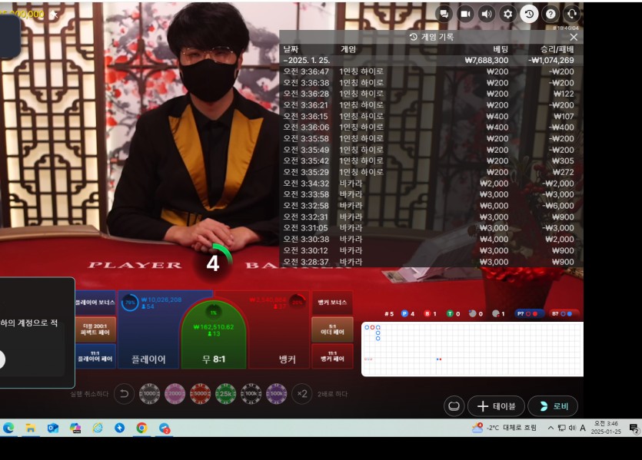Screen dimensions: 642x460
Task: Open the 로비 lobby button
Action: 552,405
